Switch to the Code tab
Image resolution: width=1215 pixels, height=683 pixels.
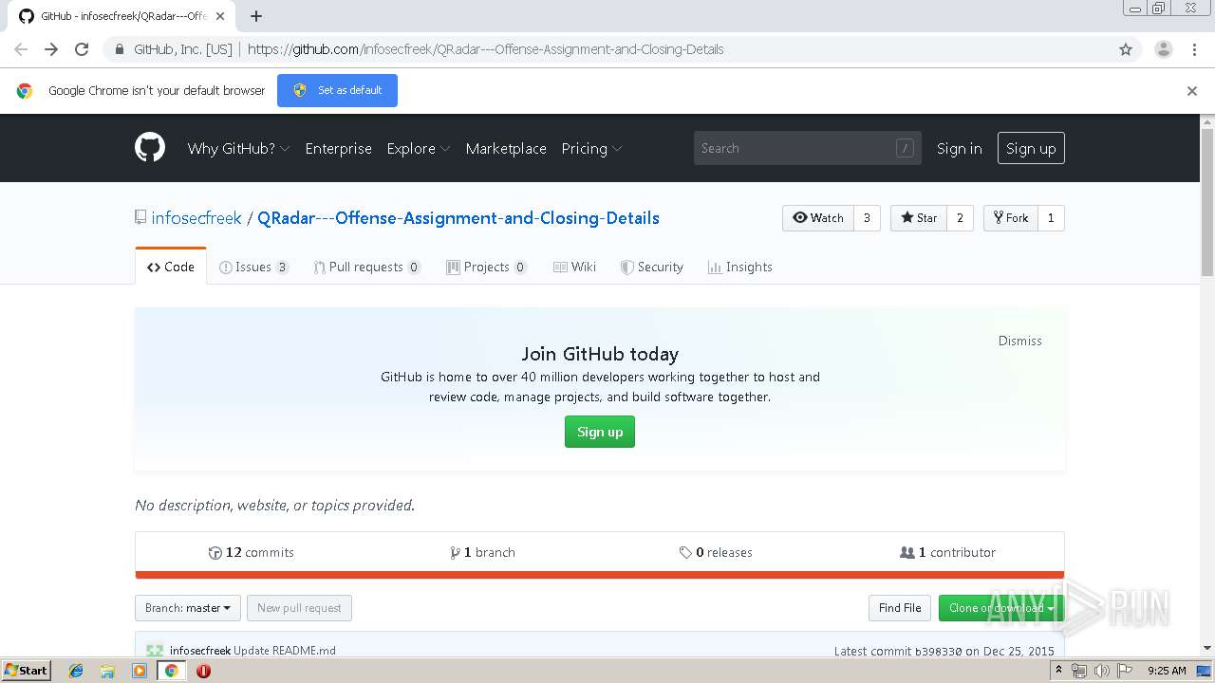(x=171, y=267)
